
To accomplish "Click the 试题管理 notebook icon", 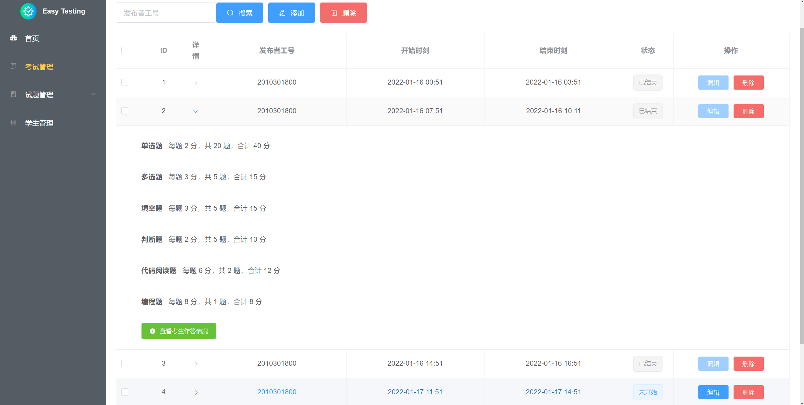I will (x=14, y=94).
